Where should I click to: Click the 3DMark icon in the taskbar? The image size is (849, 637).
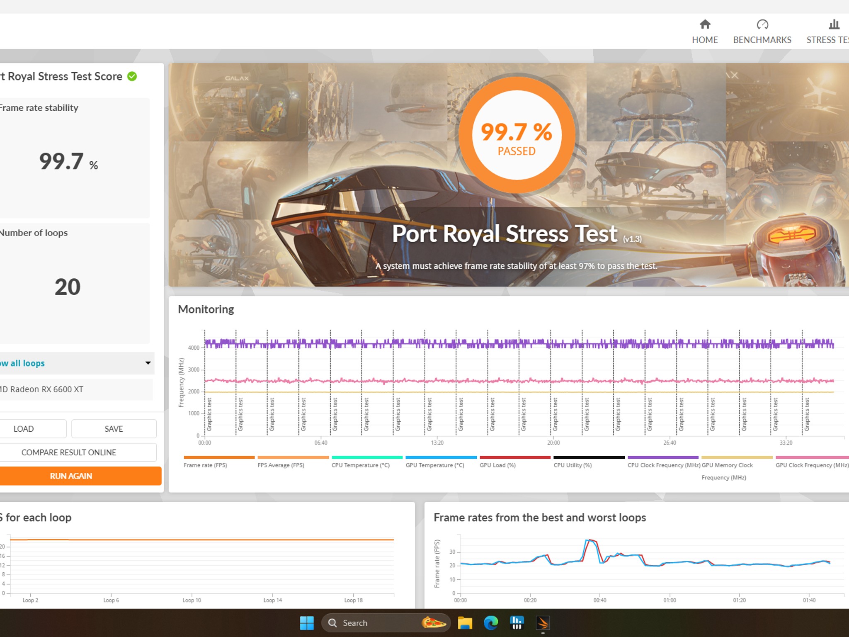pos(543,623)
